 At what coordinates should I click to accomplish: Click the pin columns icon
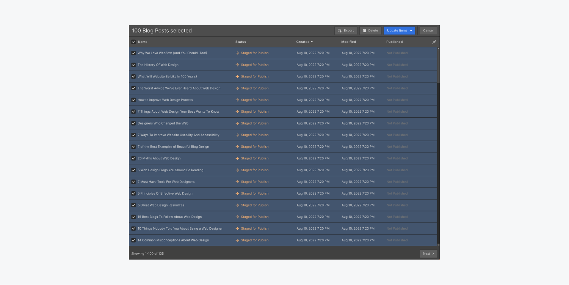[x=434, y=42]
